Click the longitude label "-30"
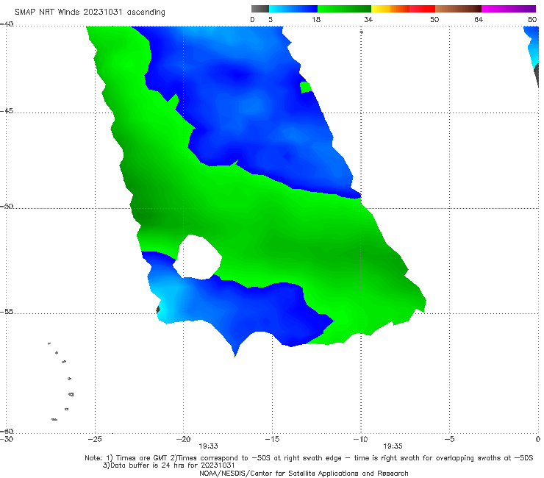544x478 pixels. 7,439
